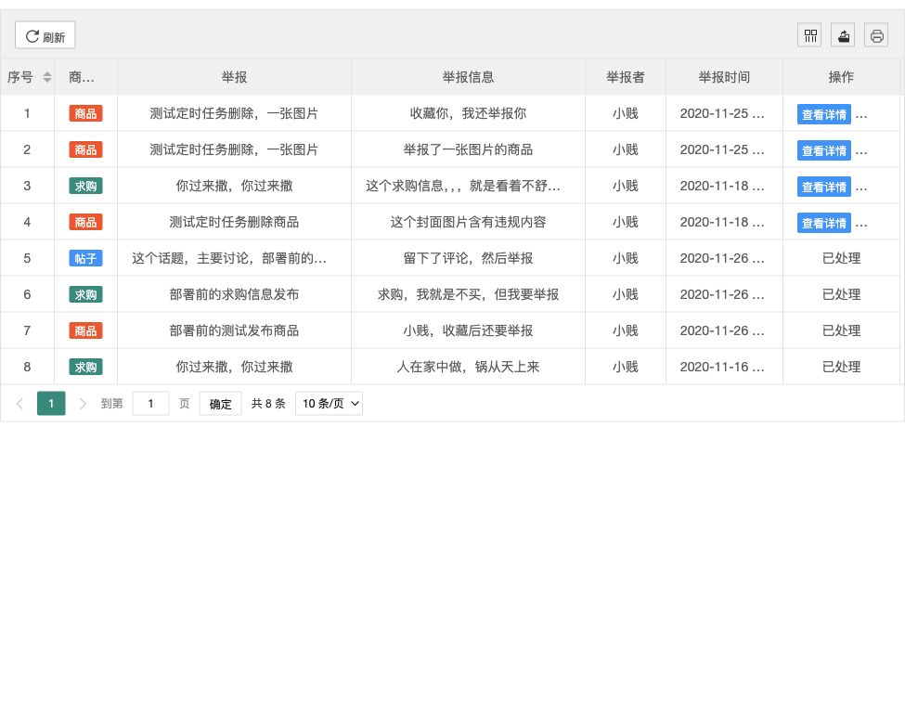Expand the operation overflow dots in row 3
905x712 pixels.
861,188
